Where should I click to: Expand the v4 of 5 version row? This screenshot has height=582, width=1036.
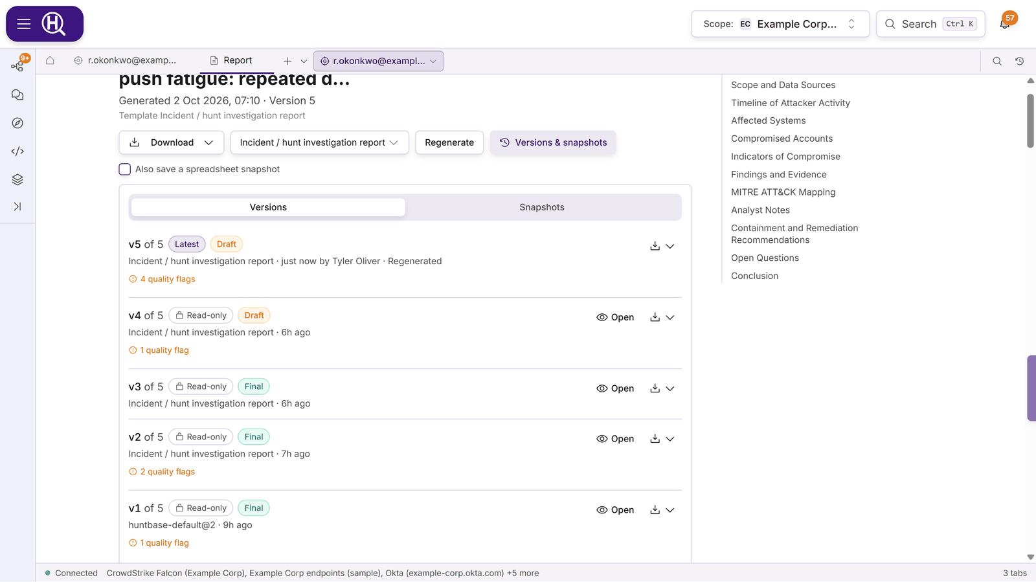tap(670, 317)
